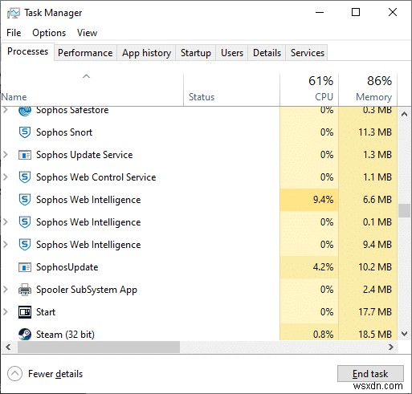The image size is (412, 394).
Task: Select the Start process icon
Action: (25, 312)
